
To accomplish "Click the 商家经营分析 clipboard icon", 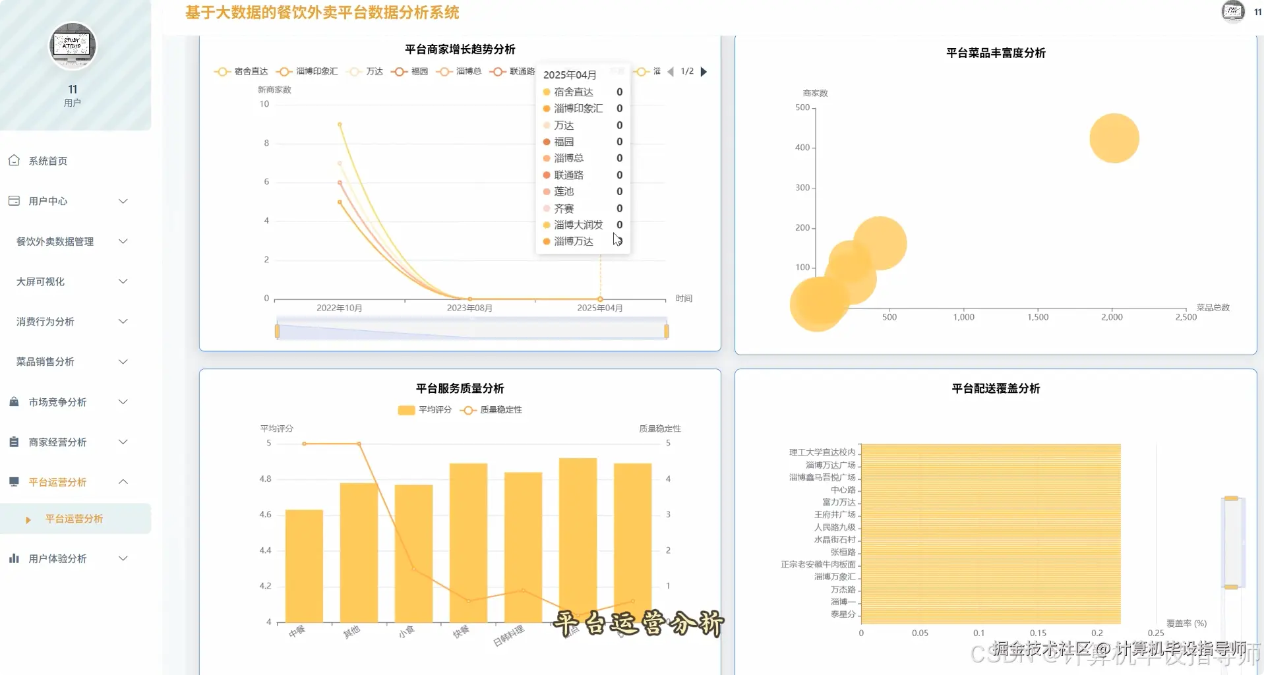I will 14,442.
